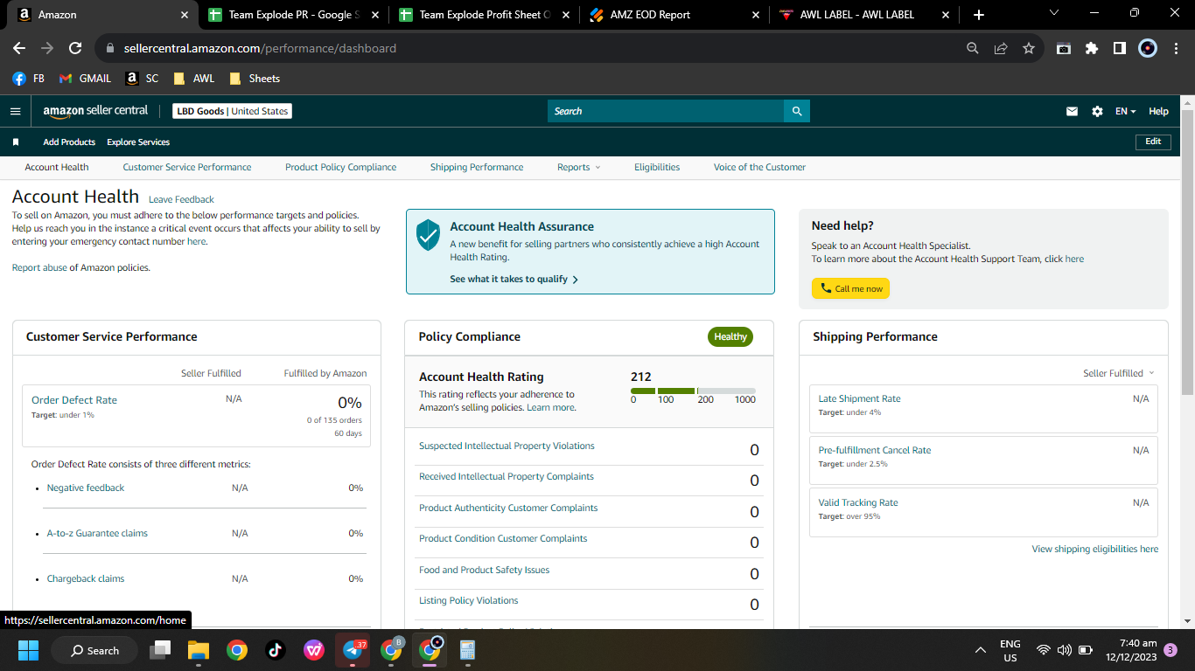The image size is (1195, 671).
Task: Open the Seller Central hamburger menu
Action: point(15,111)
